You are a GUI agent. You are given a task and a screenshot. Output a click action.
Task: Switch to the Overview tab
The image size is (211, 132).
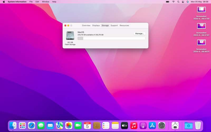tap(86, 25)
